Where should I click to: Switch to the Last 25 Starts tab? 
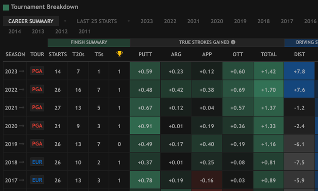coord(97,21)
